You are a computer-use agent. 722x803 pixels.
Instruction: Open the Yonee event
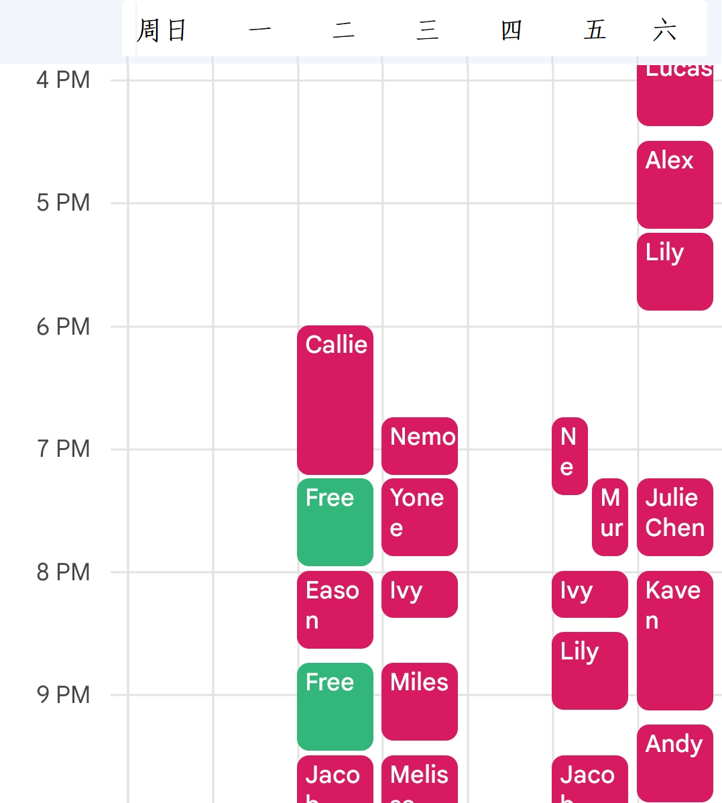(x=420, y=517)
